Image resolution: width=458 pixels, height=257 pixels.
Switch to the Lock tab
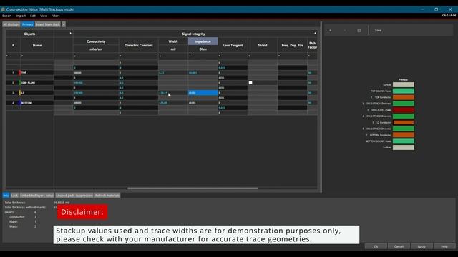(14, 196)
